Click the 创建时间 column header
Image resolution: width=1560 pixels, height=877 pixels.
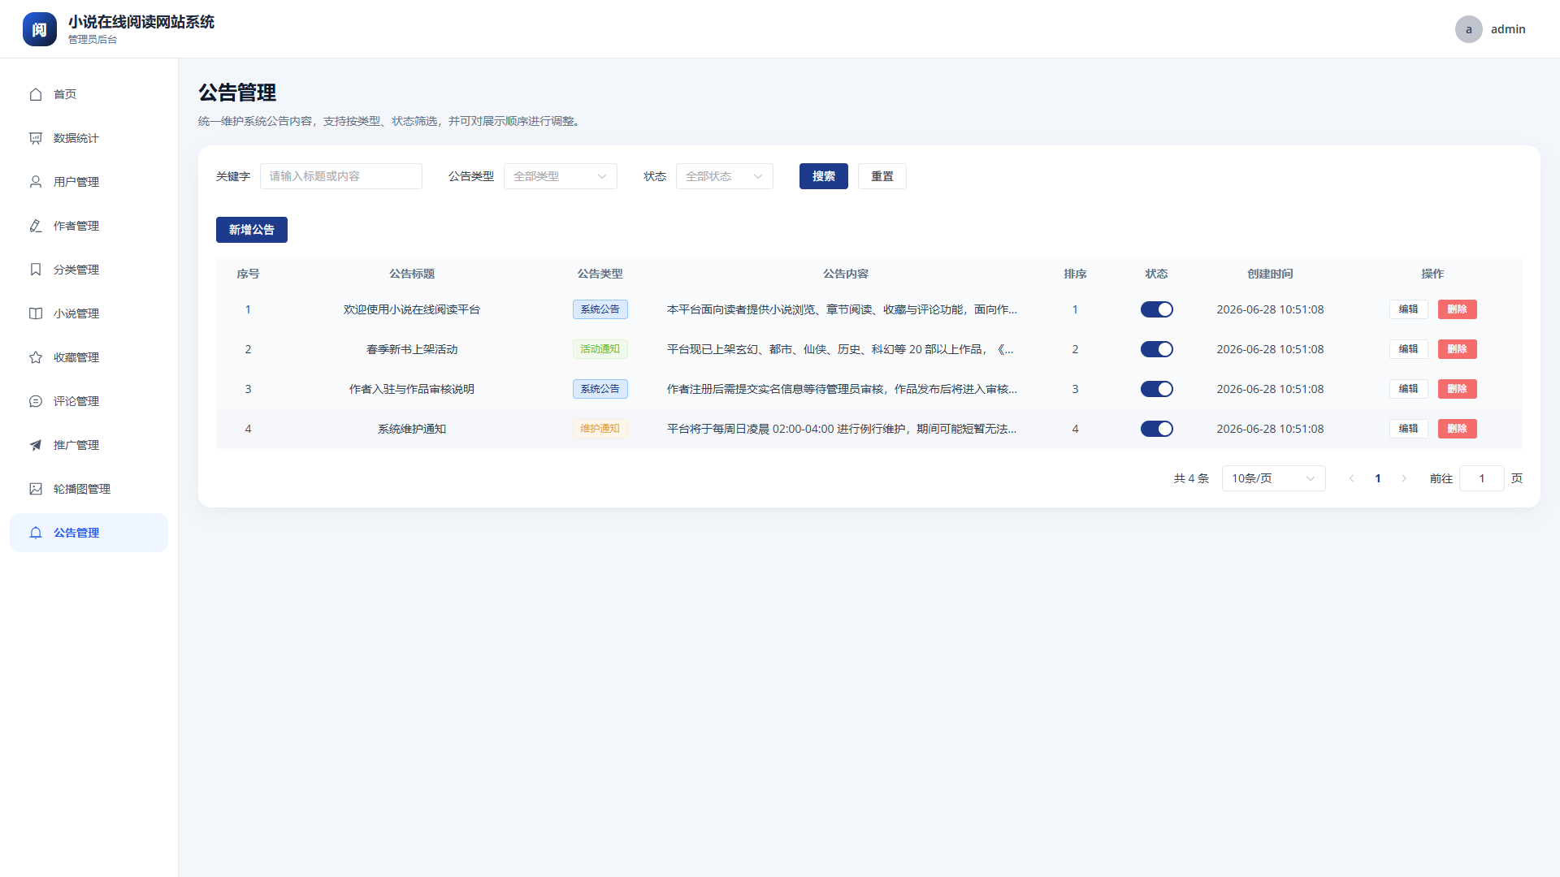click(x=1270, y=274)
